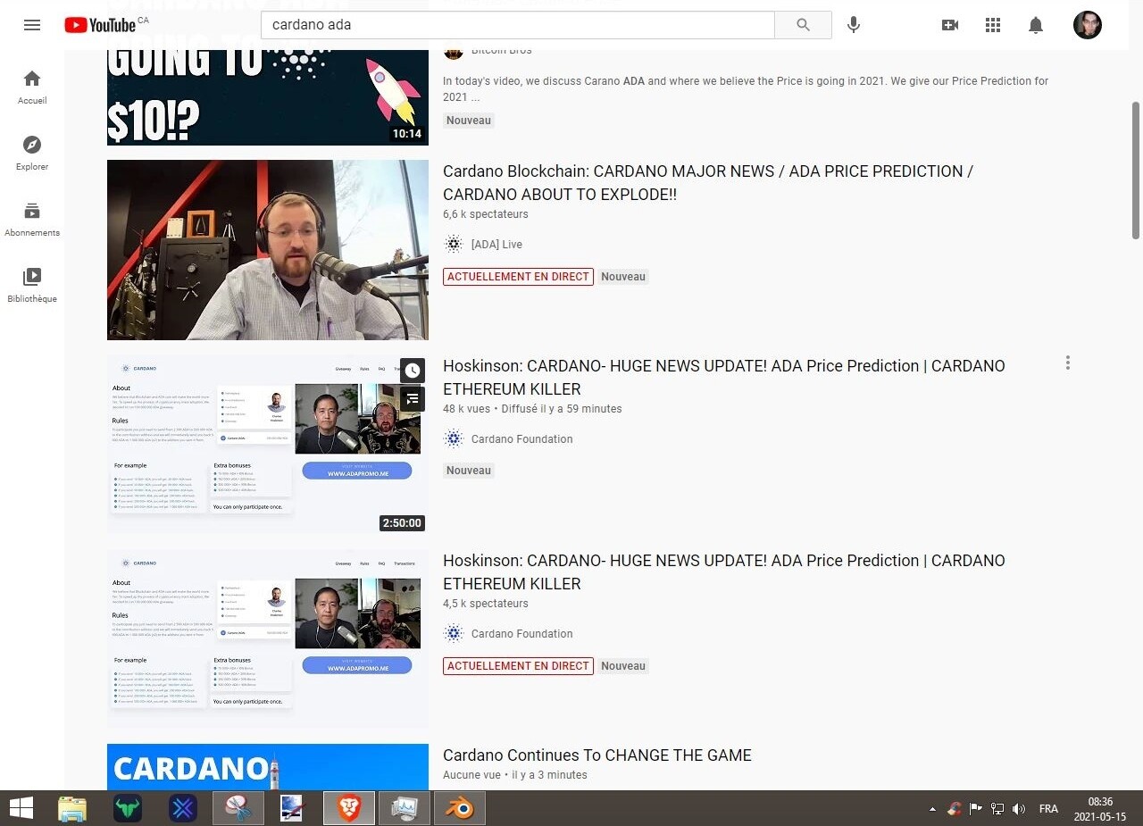Image resolution: width=1143 pixels, height=826 pixels.
Task: Click the FRA language indicator
Action: tap(1048, 809)
